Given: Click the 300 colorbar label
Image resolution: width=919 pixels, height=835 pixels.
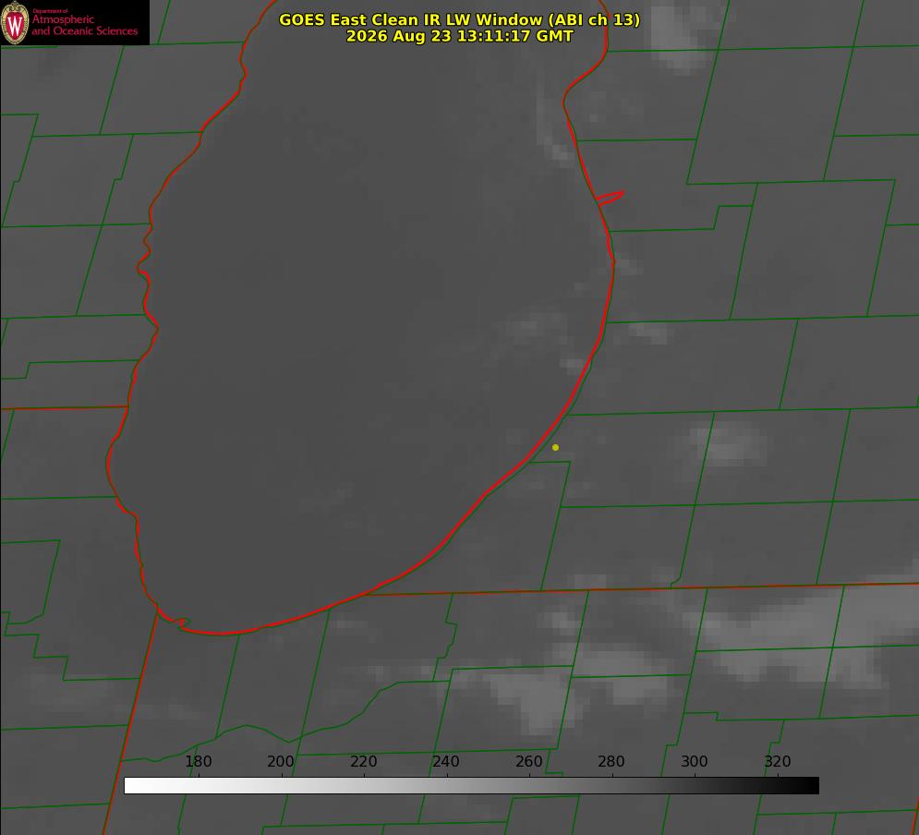Looking at the screenshot, I should (x=695, y=761).
